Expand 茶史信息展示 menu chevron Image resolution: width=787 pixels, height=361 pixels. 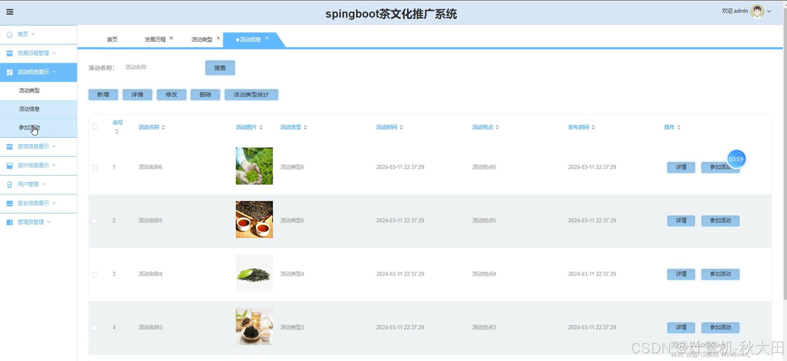click(x=54, y=203)
